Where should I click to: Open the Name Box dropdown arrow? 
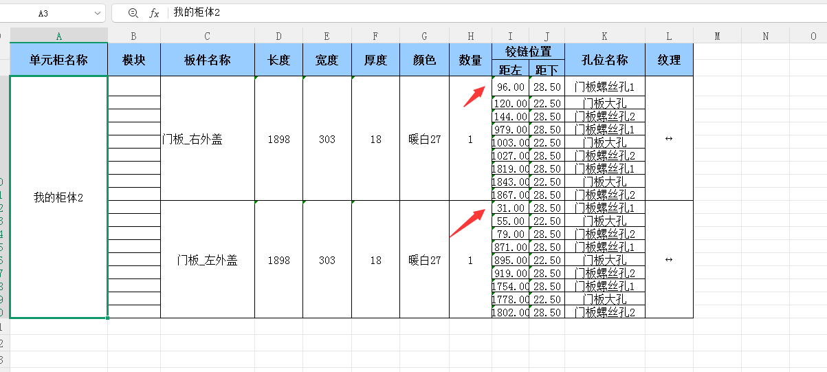(x=96, y=13)
